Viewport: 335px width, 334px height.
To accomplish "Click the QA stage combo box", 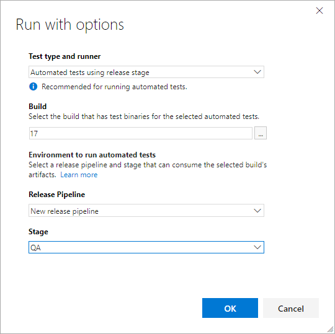I will click(146, 247).
